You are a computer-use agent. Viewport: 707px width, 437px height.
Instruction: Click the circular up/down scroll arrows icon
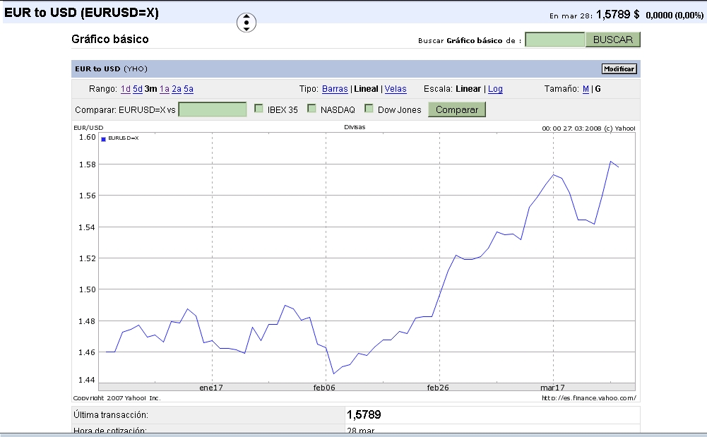(246, 23)
